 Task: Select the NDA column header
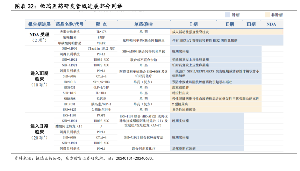tap(271, 24)
